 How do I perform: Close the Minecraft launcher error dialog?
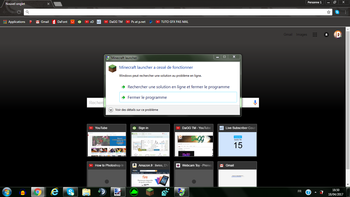234,57
